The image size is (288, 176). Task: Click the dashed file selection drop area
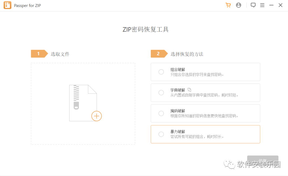(54, 129)
